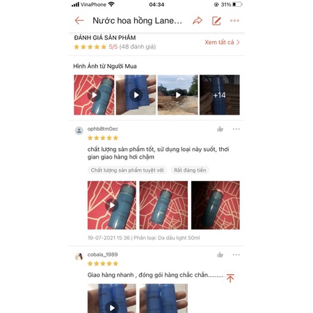Image resolution: width=313 pixels, height=313 pixels.
Task: Select the 'Rất đáng tiền' tag
Action: [190, 170]
